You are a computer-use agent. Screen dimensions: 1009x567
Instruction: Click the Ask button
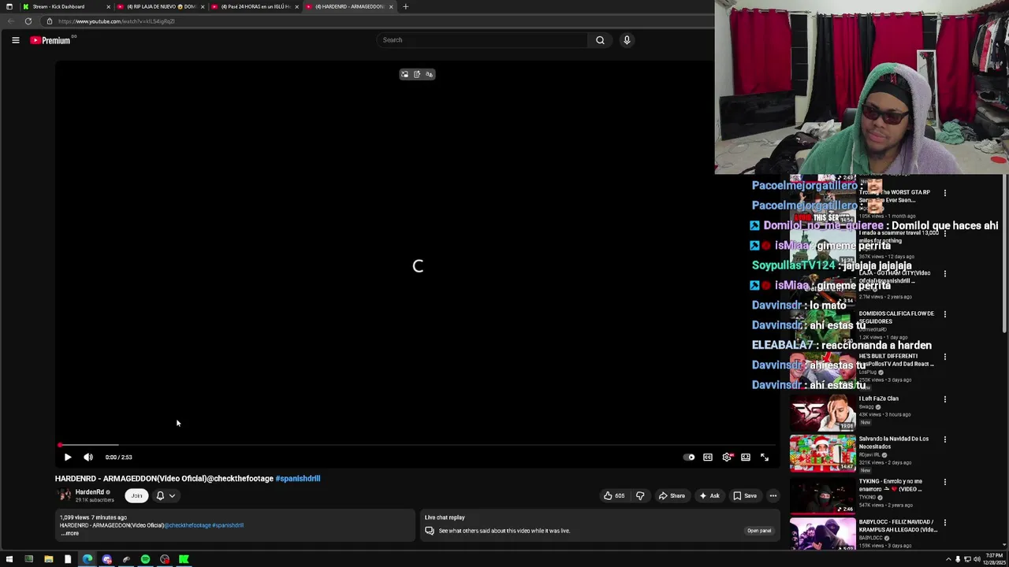[x=709, y=496]
